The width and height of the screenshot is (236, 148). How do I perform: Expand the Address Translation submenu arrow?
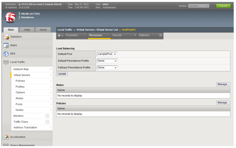[51, 127]
